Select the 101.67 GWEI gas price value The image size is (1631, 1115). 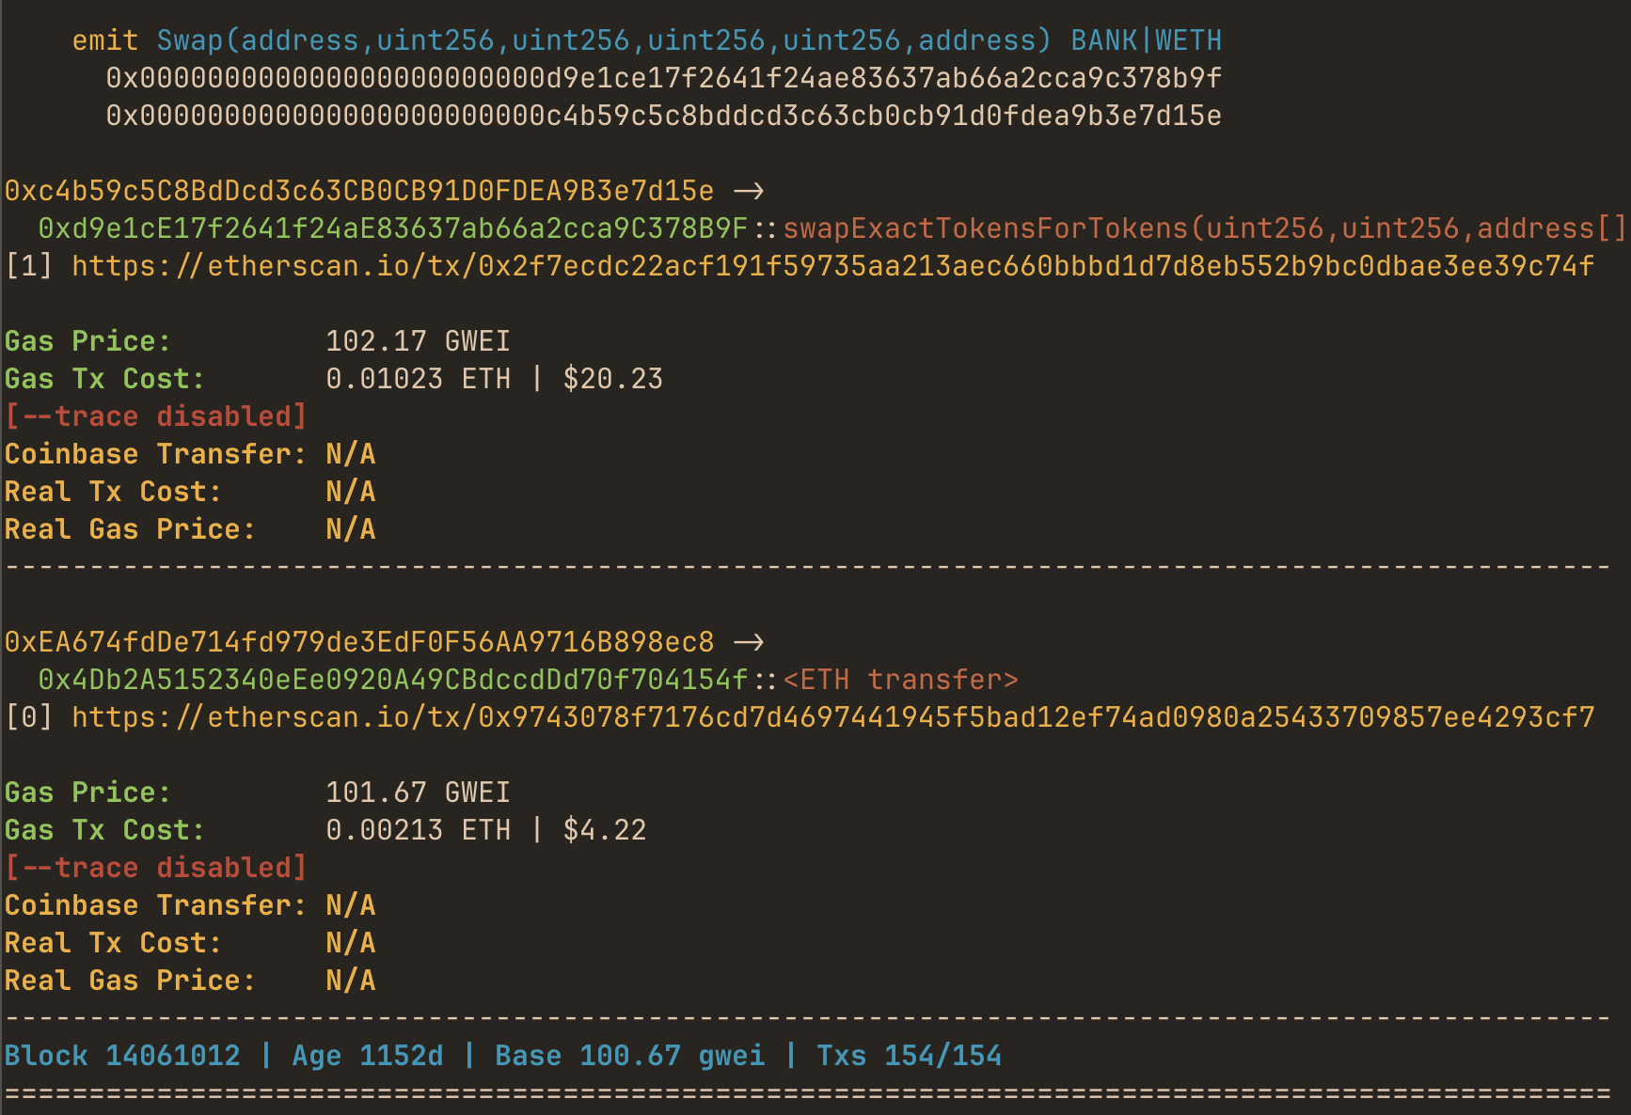(419, 793)
